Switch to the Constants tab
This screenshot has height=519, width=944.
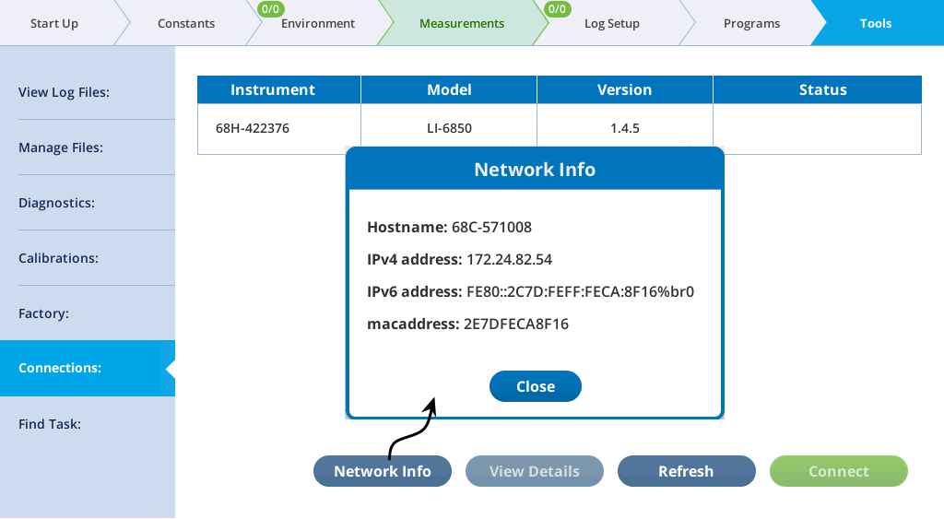point(186,23)
